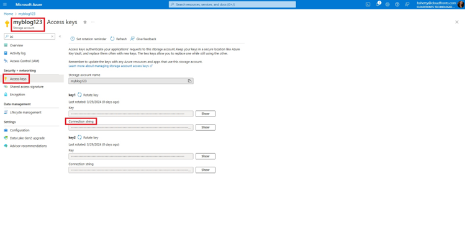This screenshot has height=225, width=465.
Task: Click the bshetty@cloudfronts.com account name
Action: pos(436,2)
